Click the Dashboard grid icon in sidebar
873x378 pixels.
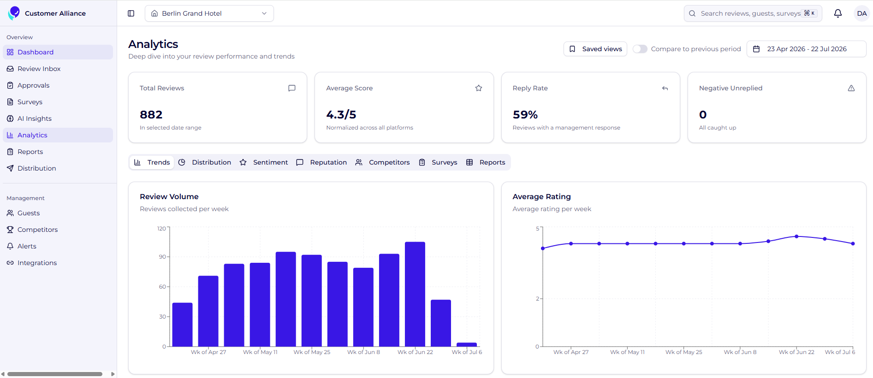point(10,52)
